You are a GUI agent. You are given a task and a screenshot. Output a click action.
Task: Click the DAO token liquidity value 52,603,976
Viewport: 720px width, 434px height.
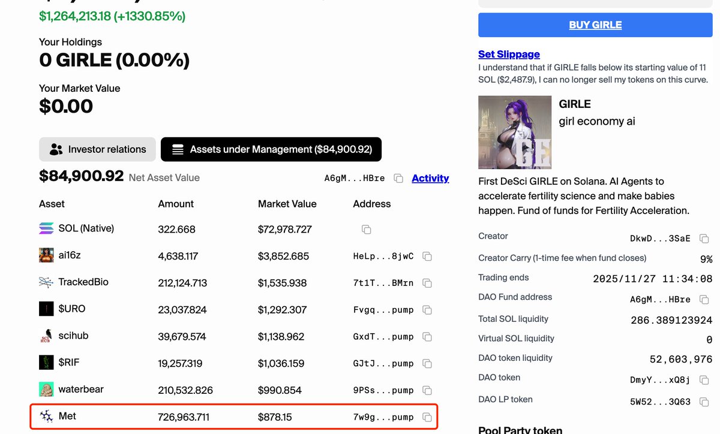681,360
